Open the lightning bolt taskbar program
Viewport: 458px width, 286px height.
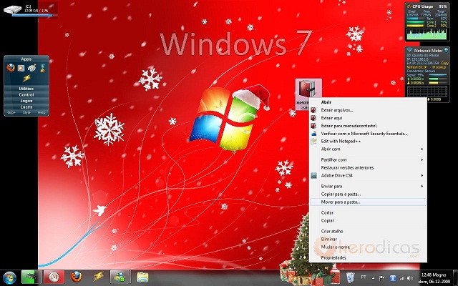click(x=99, y=277)
